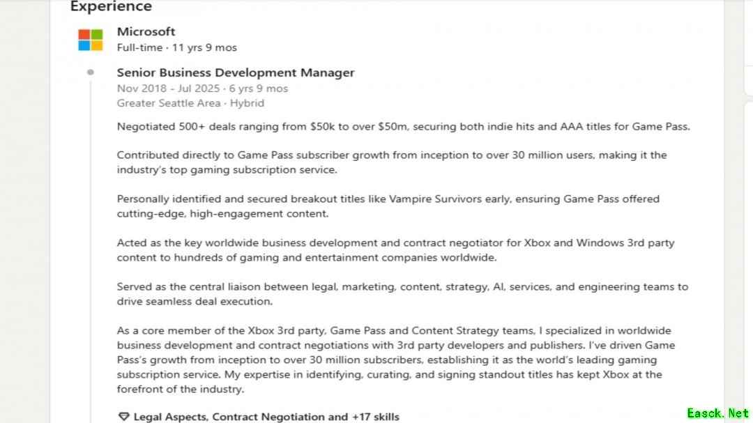This screenshot has width=753, height=423.
Task: Click the Experience section heading
Action: pos(110,7)
